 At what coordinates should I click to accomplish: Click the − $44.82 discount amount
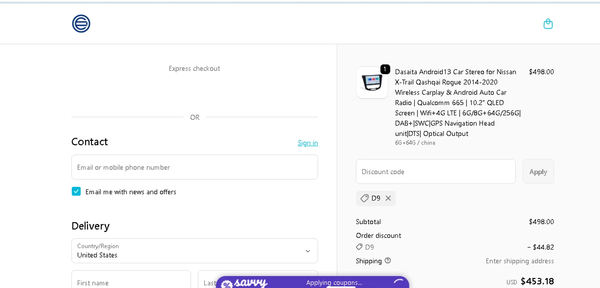540,247
